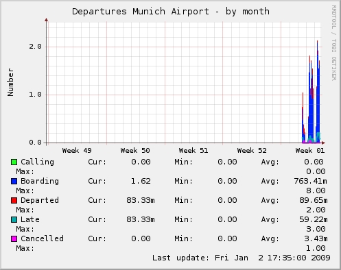This screenshot has width=341, height=270.
Task: Click the magenta Cancelled legend swatch
Action: click(x=14, y=238)
